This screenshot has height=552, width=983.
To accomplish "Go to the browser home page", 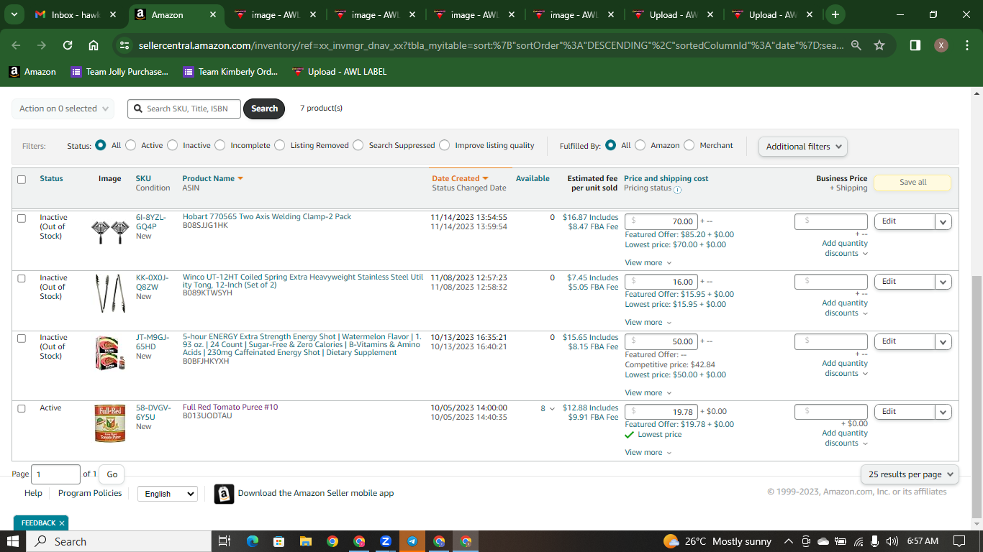I will tap(94, 45).
